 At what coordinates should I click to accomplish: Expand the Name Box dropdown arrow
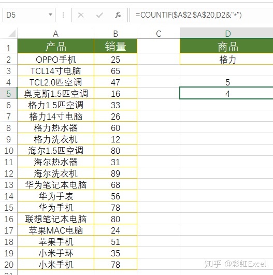[x=51, y=15]
